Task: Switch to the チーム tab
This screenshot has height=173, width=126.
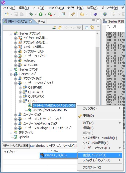Action: [41, 21]
